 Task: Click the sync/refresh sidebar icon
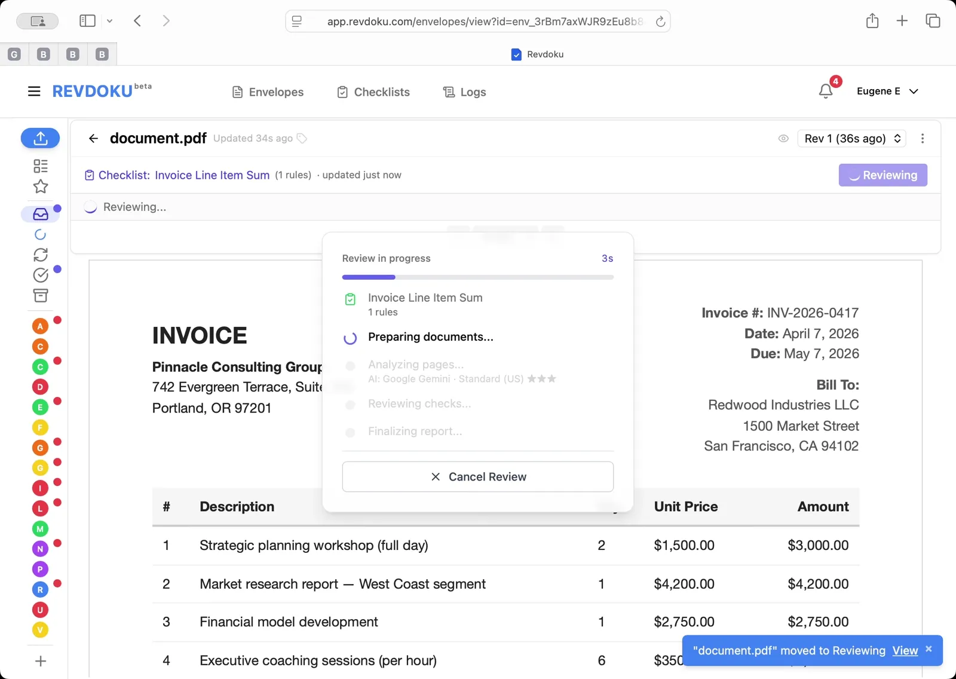coord(40,255)
